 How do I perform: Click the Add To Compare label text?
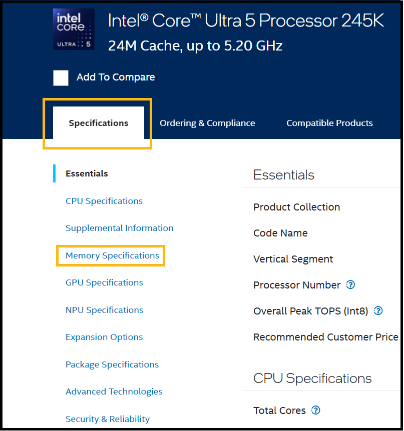tap(116, 77)
